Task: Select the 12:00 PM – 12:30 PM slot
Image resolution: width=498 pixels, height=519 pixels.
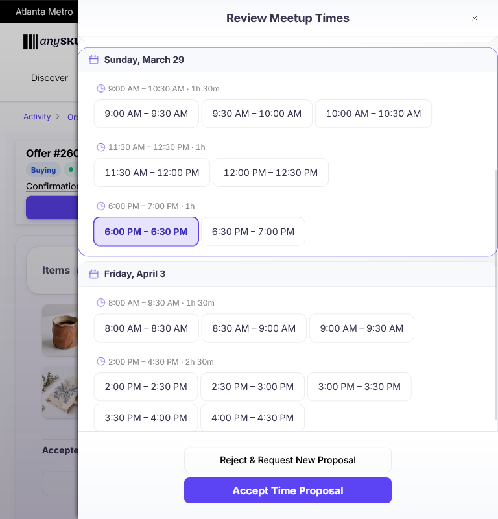Action: pos(270,173)
